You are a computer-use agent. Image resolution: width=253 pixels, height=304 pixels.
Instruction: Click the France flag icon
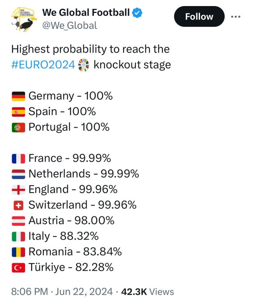19,158
